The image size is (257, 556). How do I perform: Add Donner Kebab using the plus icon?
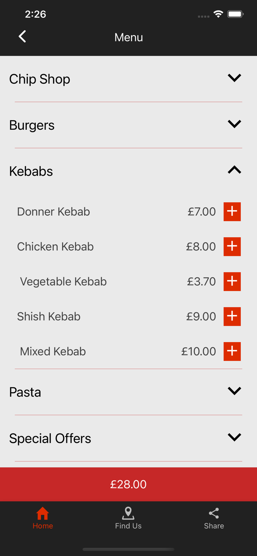pos(232,212)
